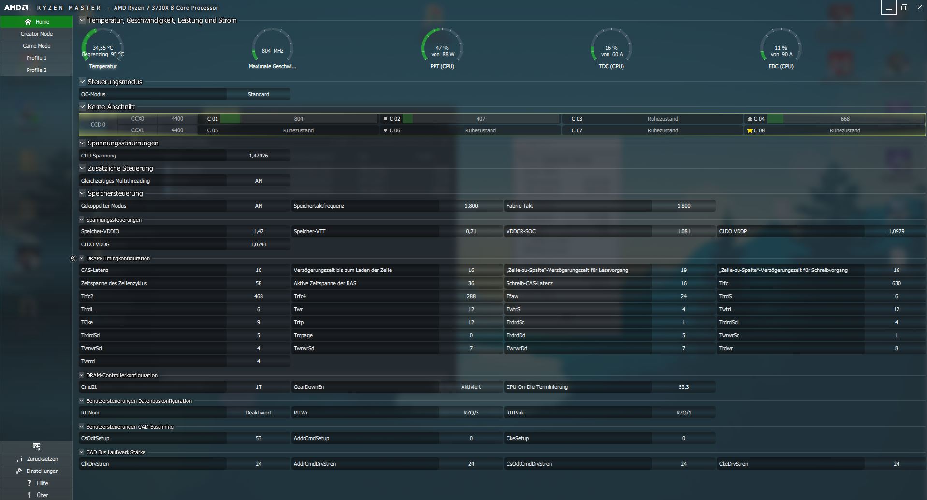This screenshot has height=500, width=927.
Task: Click the import/export icon above Zurücksetzen
Action: [37, 446]
